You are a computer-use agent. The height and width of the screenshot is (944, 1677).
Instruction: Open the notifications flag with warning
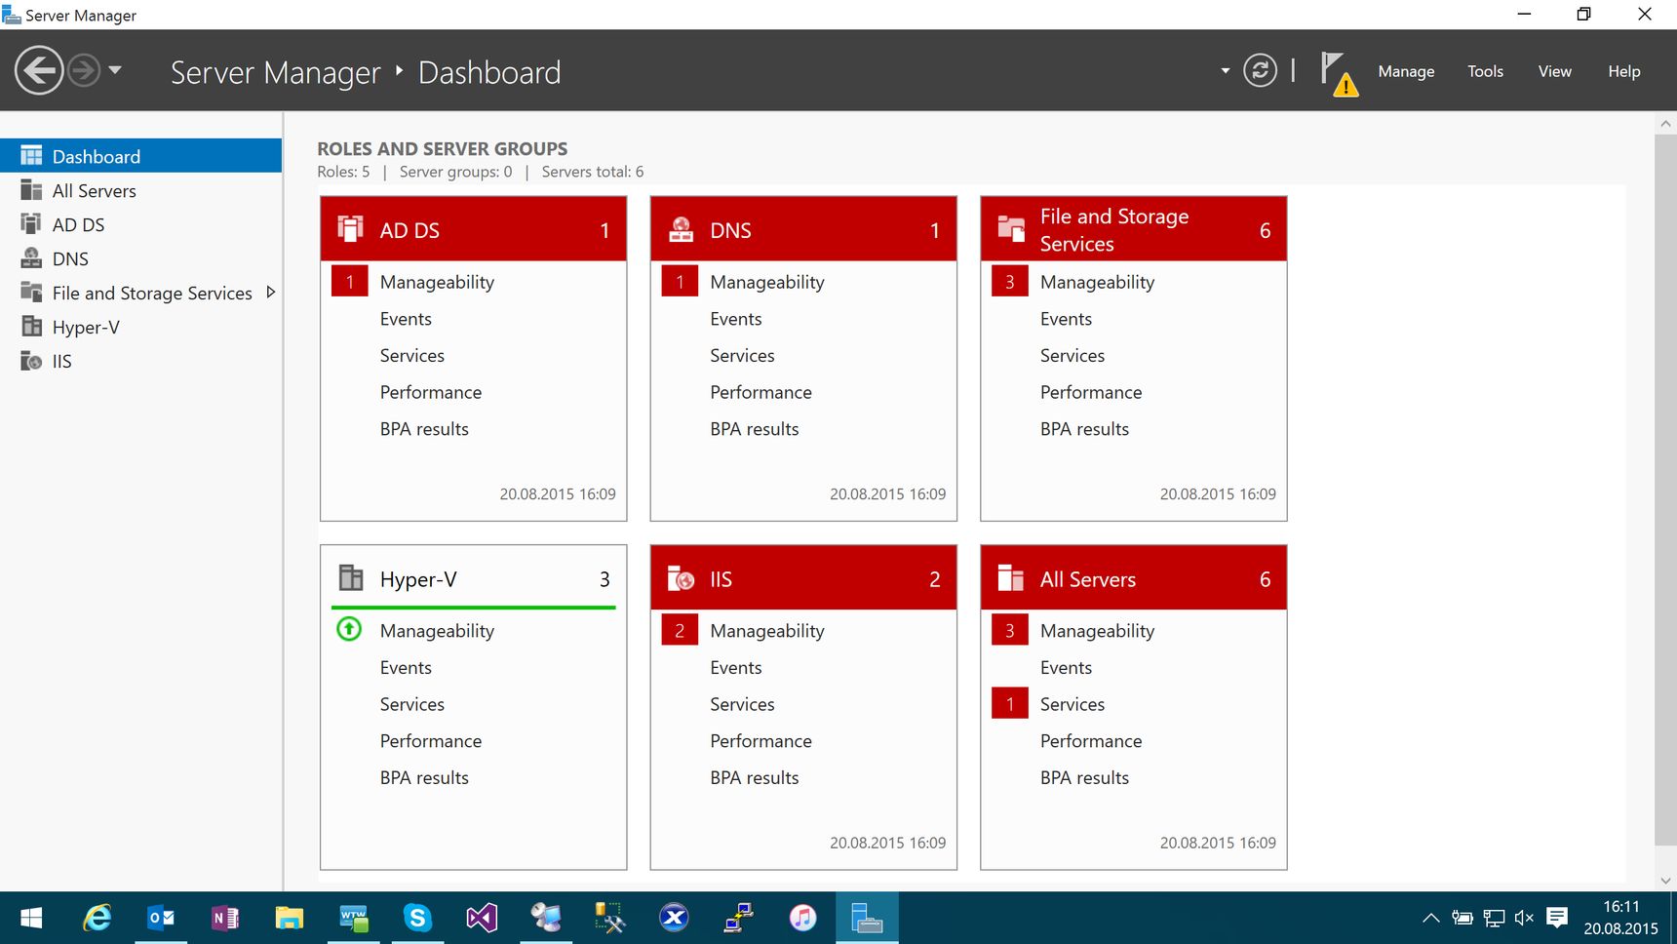click(1339, 73)
